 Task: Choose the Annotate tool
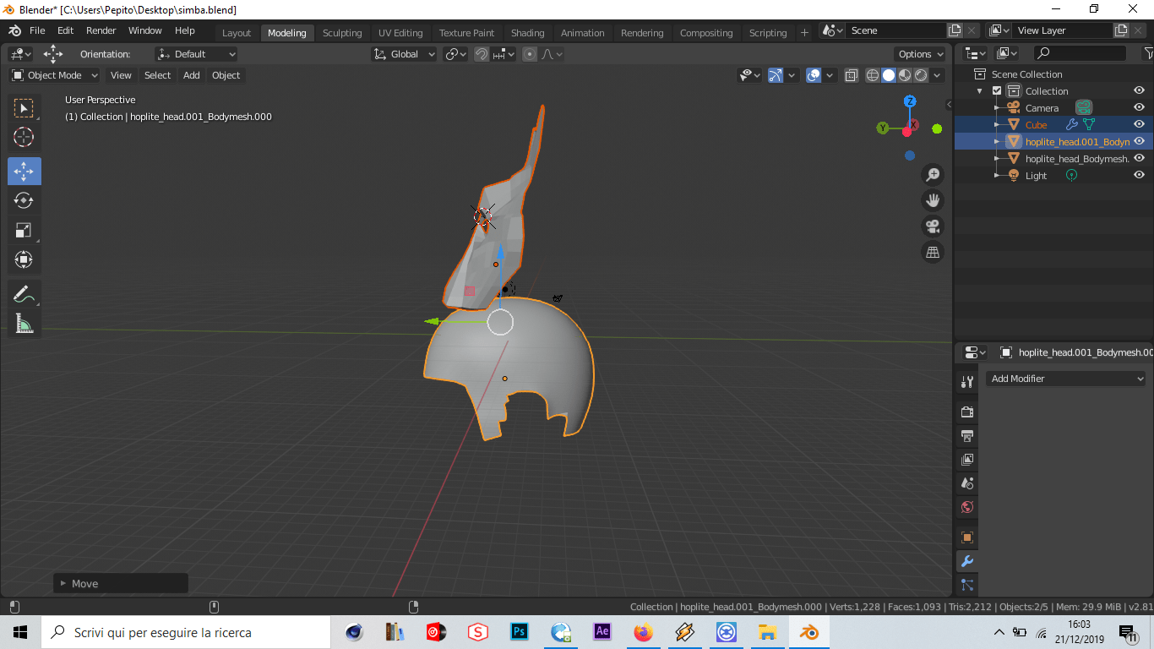(x=24, y=294)
